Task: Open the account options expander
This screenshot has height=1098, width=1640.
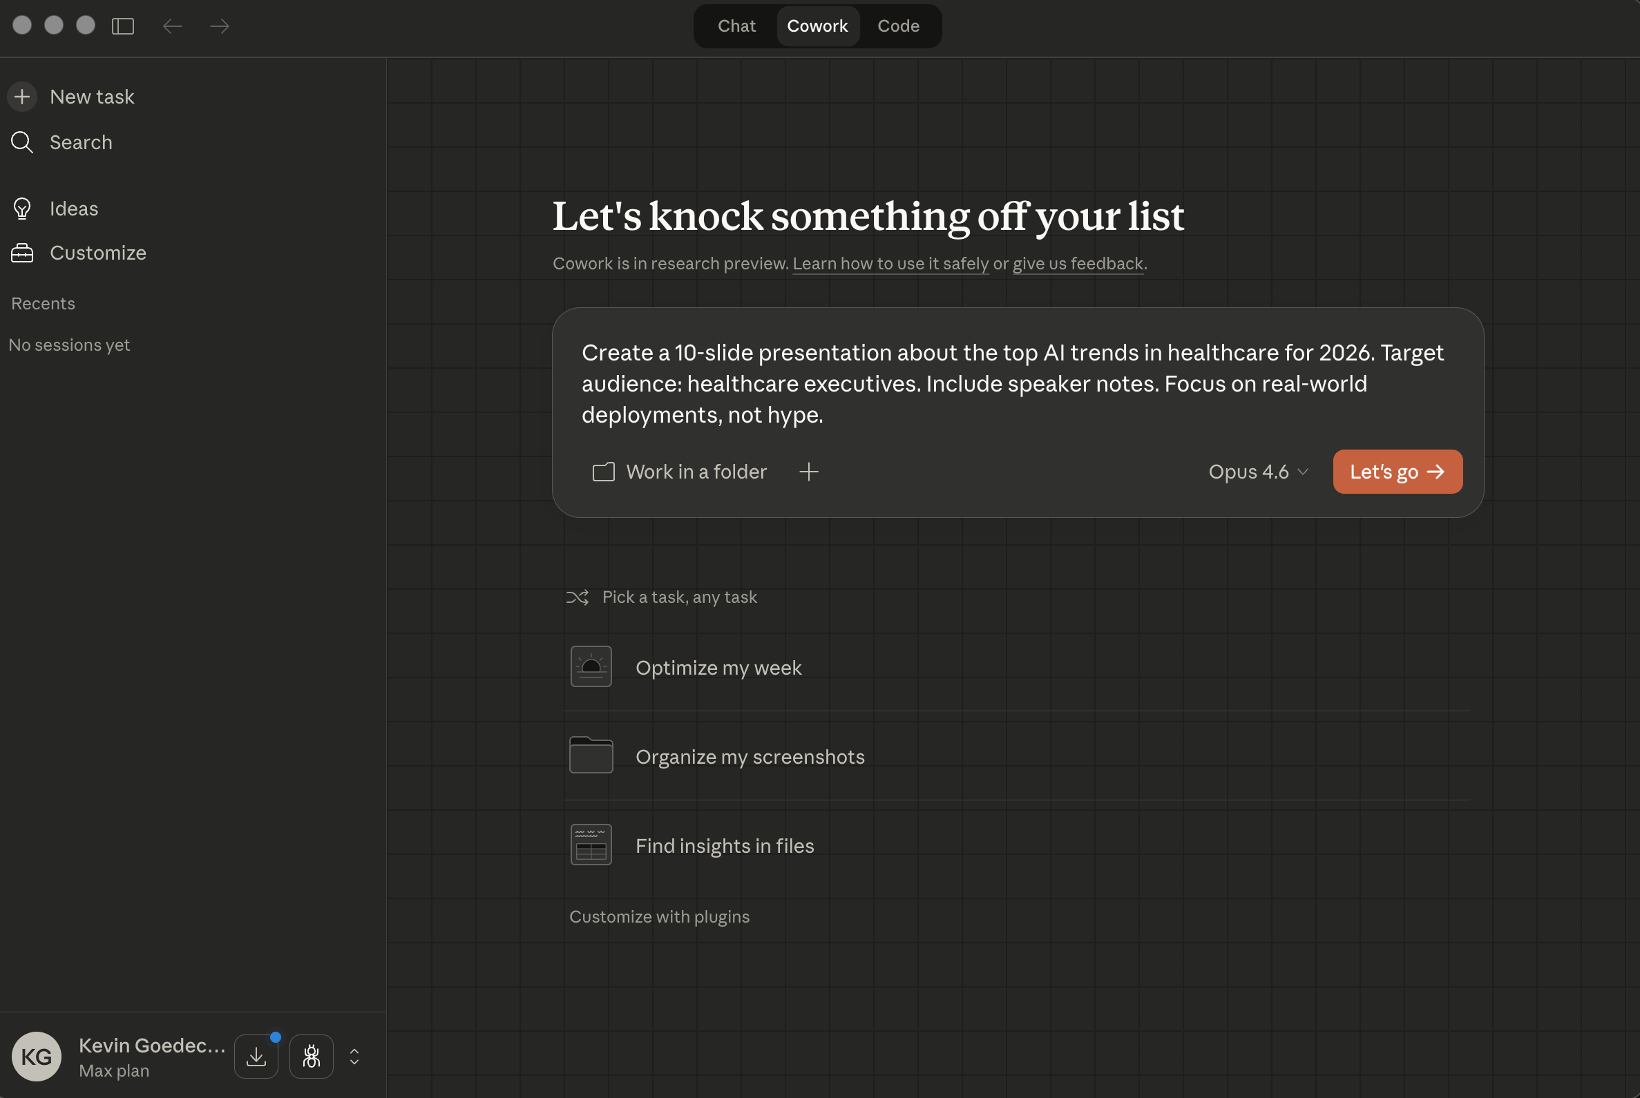Action: coord(354,1056)
